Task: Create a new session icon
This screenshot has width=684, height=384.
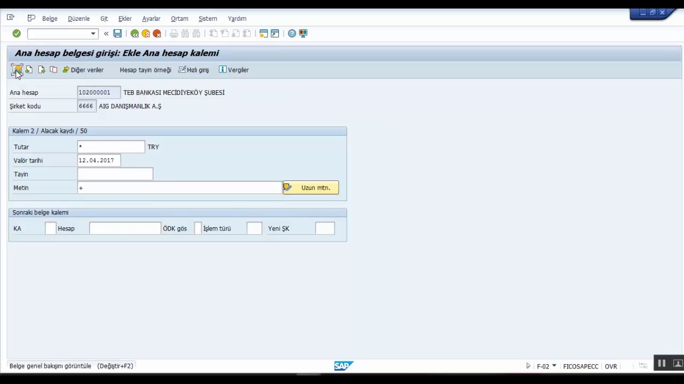Action: click(263, 34)
